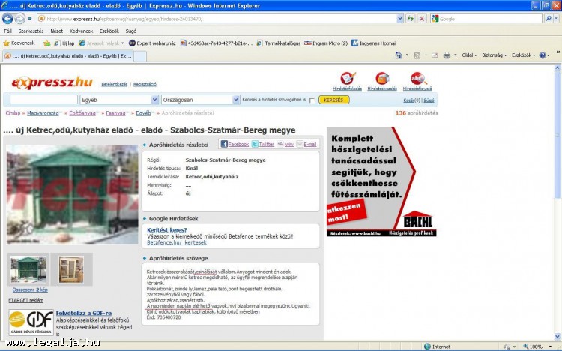The image size is (562, 351).
Task: Open the Országosan region dropdown
Action: 199,100
